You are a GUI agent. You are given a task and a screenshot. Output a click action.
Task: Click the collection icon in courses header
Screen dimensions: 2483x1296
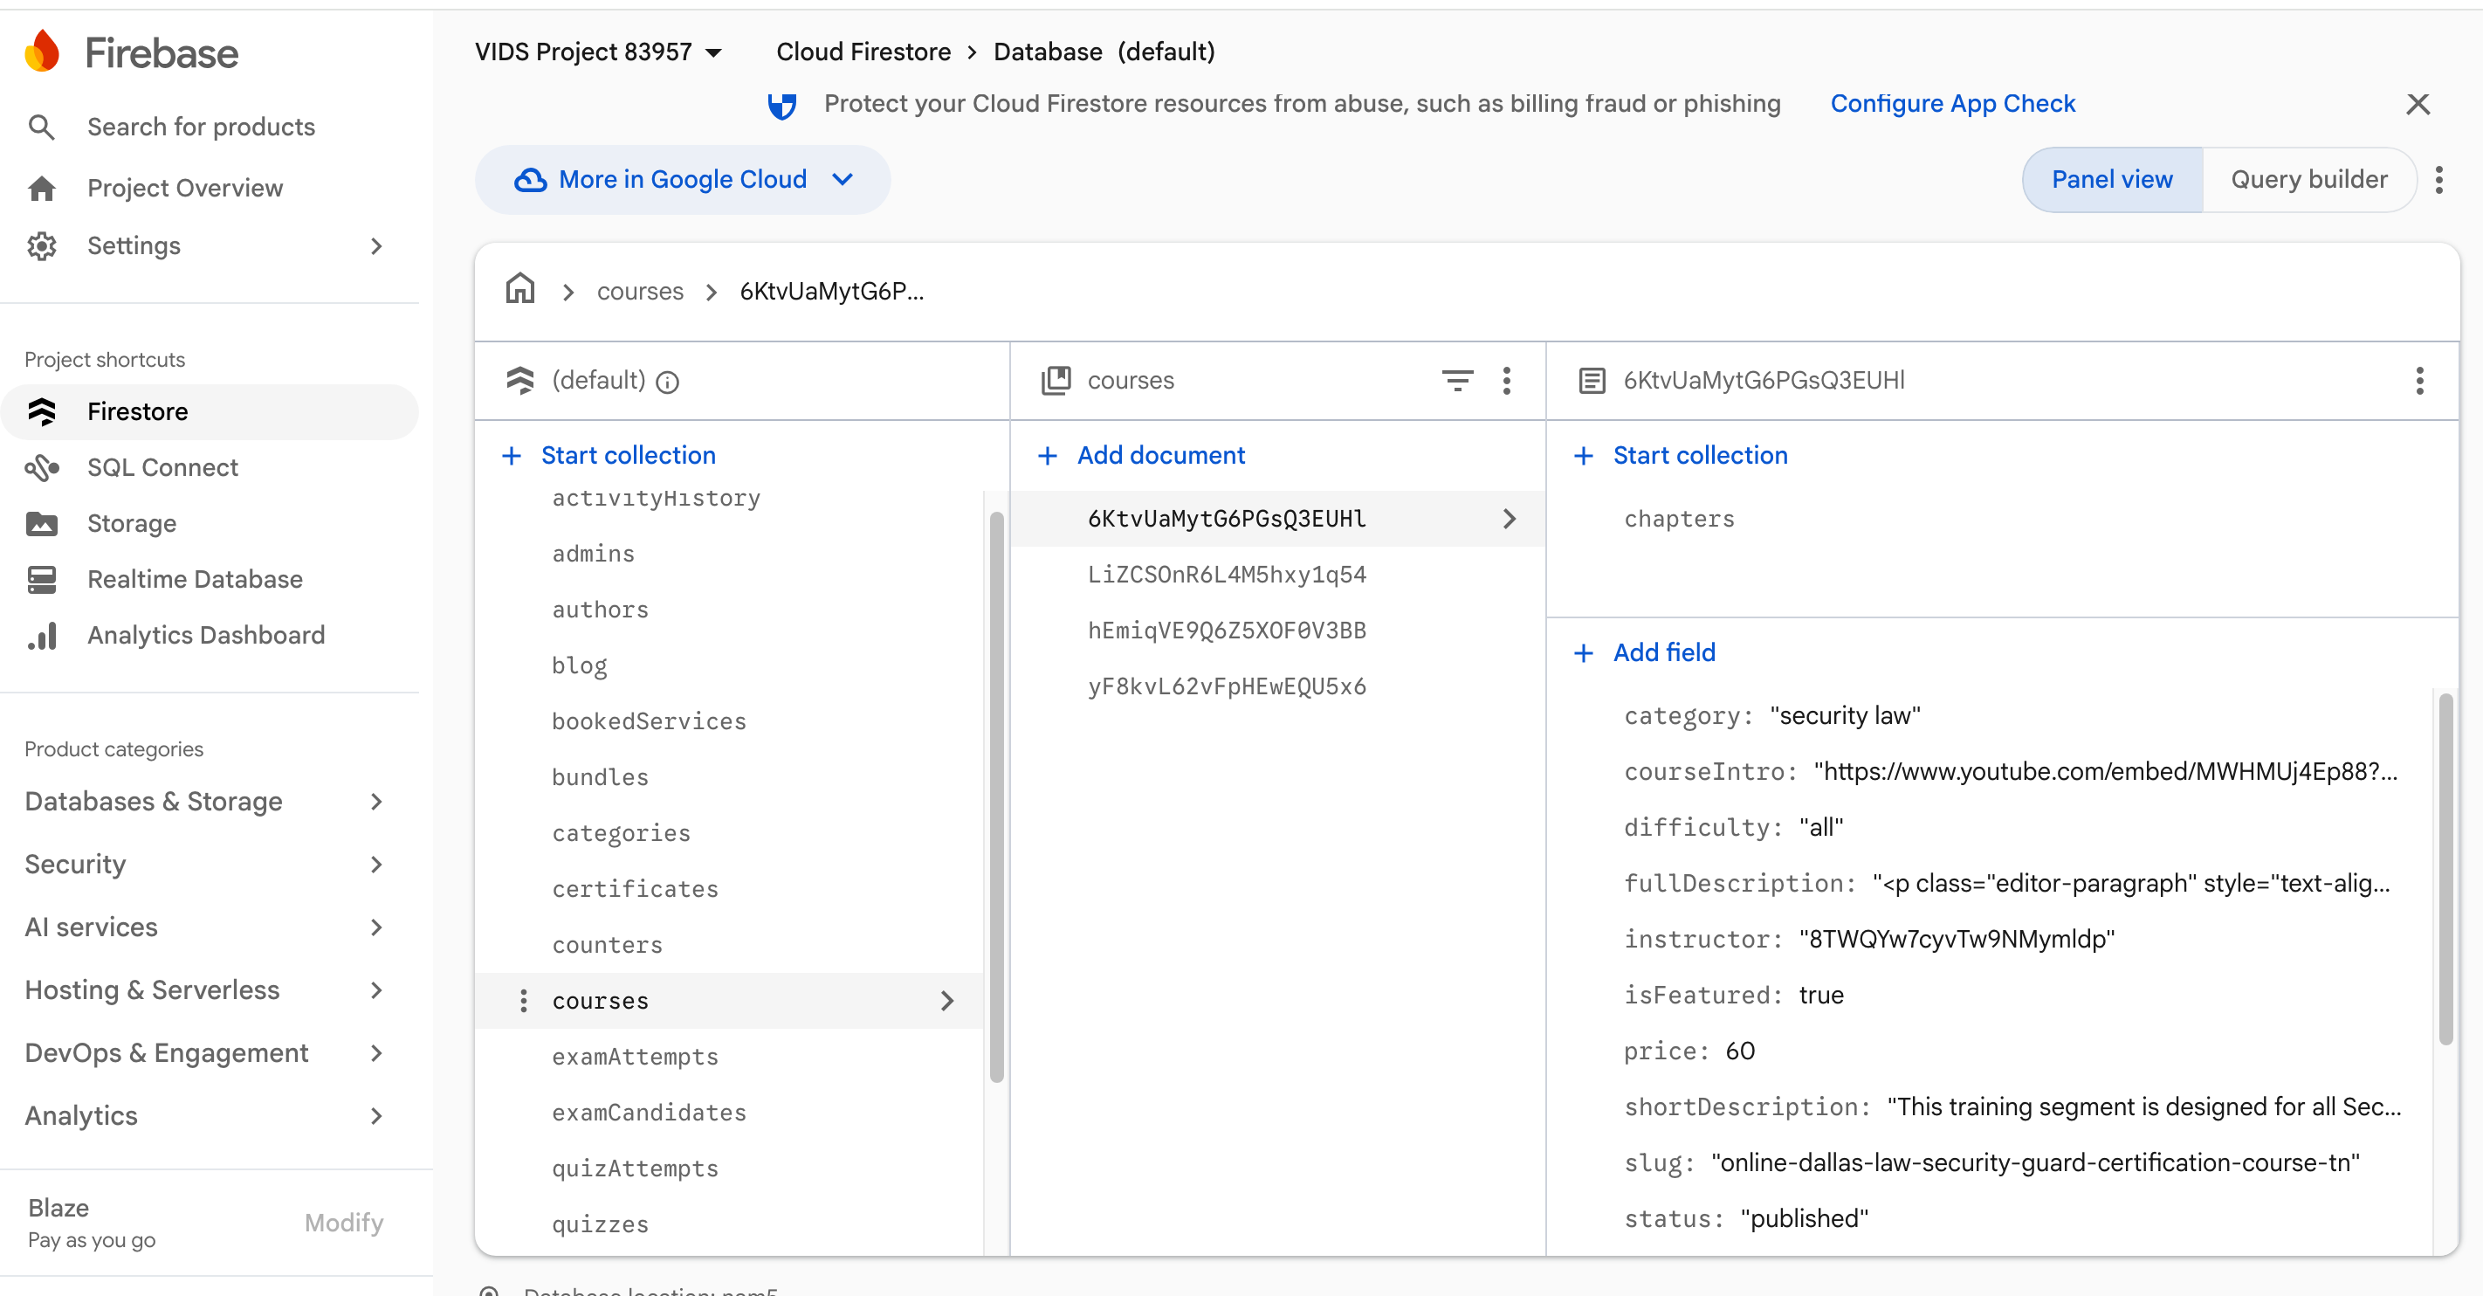[x=1056, y=380]
